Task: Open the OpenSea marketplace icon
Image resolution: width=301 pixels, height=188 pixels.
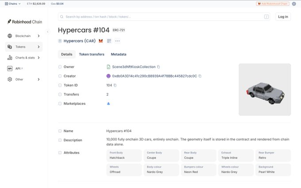Action: click(x=108, y=104)
